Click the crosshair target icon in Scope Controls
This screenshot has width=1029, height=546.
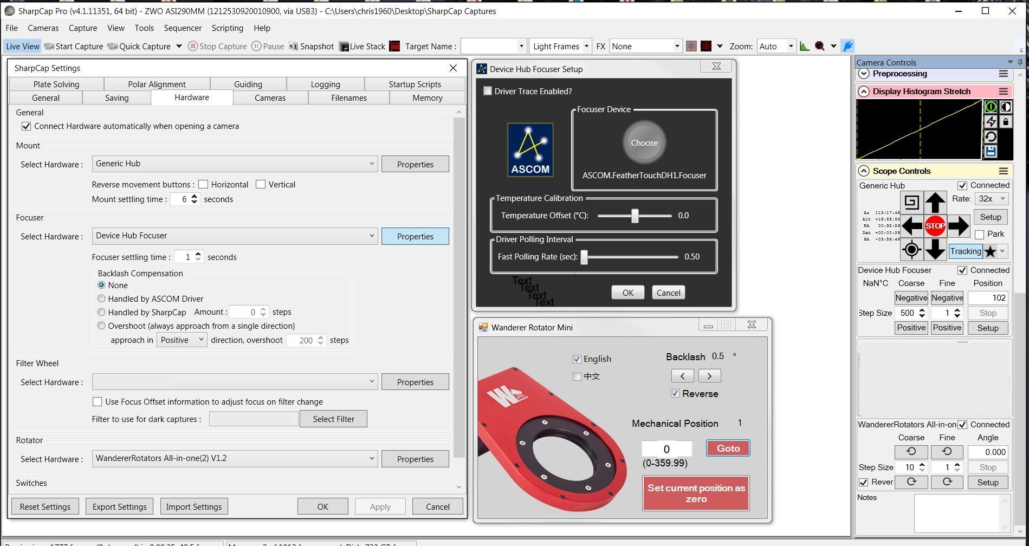(x=911, y=250)
